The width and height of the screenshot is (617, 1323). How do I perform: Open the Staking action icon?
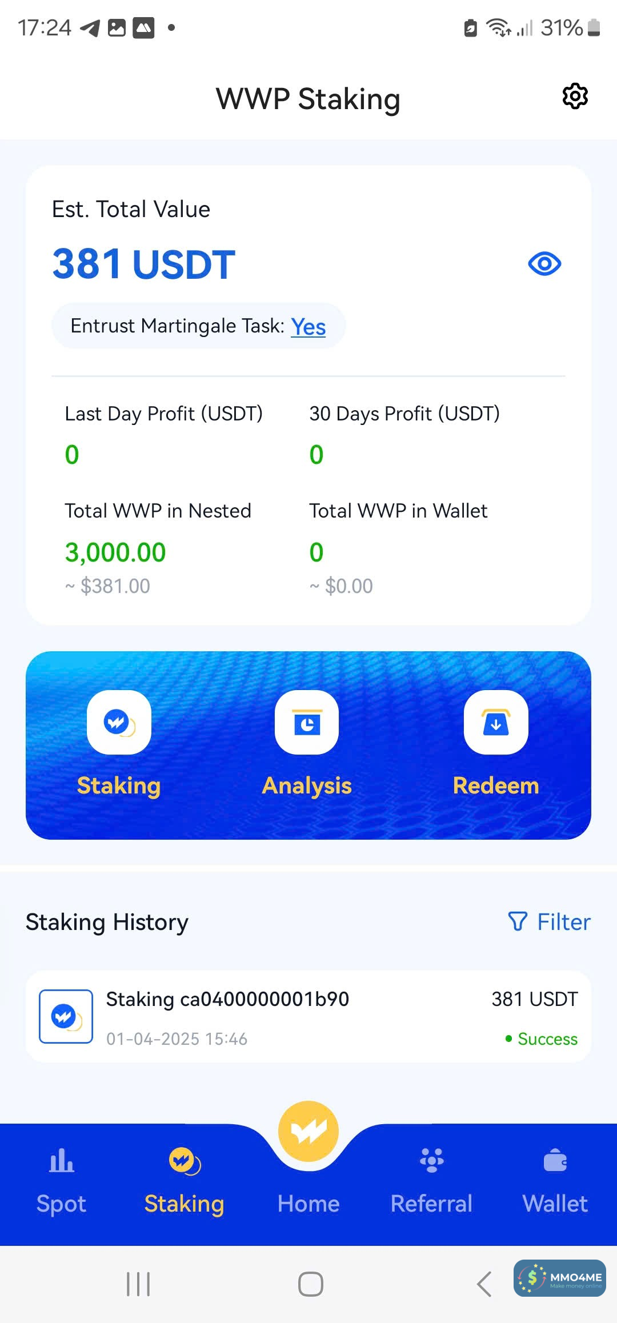point(119,722)
